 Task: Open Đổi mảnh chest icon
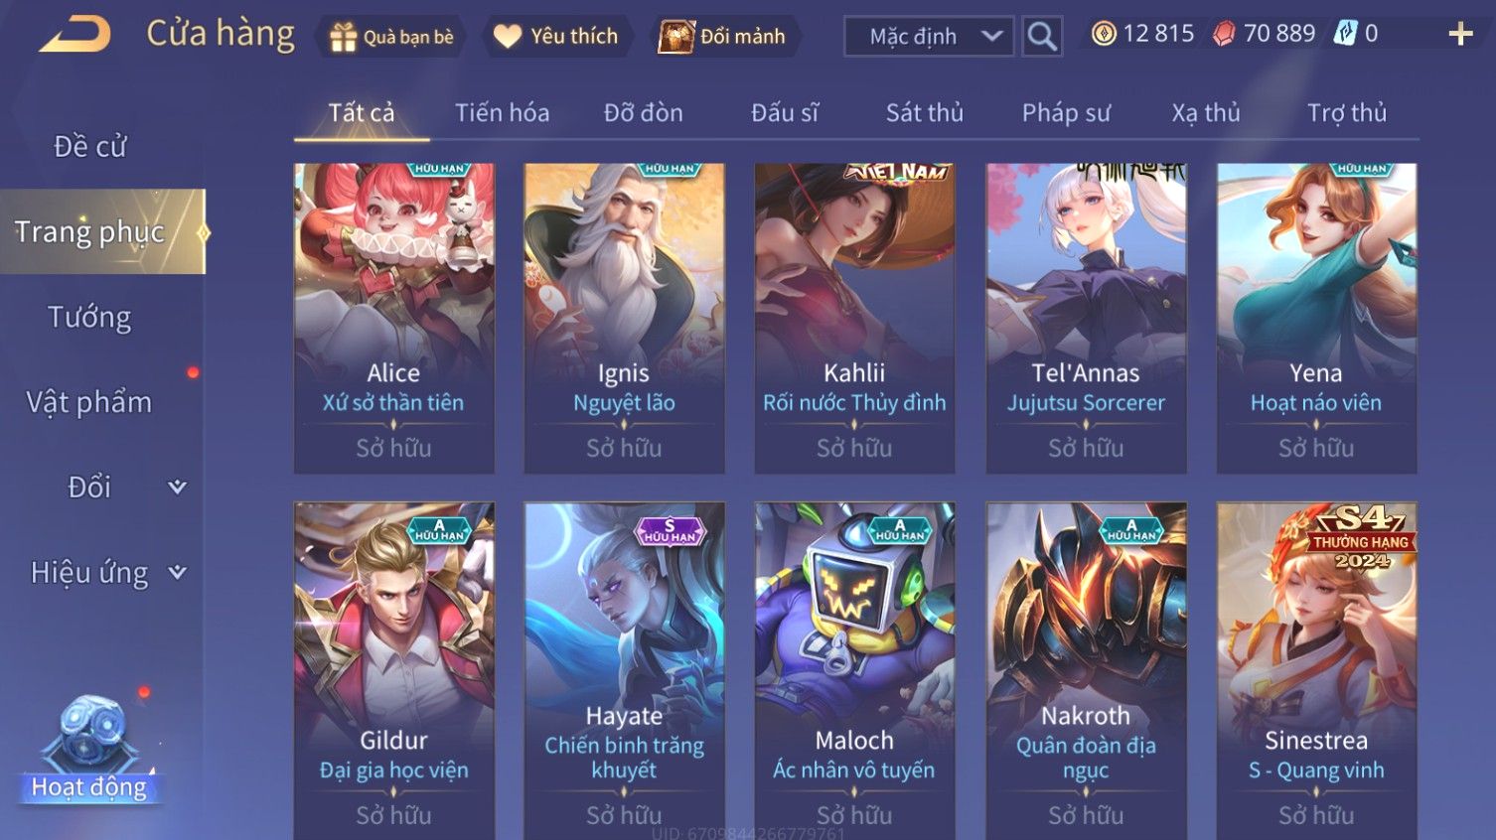click(676, 37)
